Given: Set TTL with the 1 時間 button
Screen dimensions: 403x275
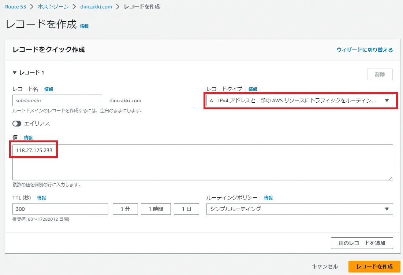Looking at the screenshot, I should pyautogui.click(x=156, y=209).
